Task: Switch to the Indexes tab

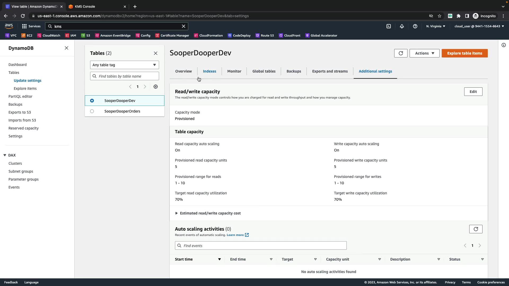Action: point(209,71)
